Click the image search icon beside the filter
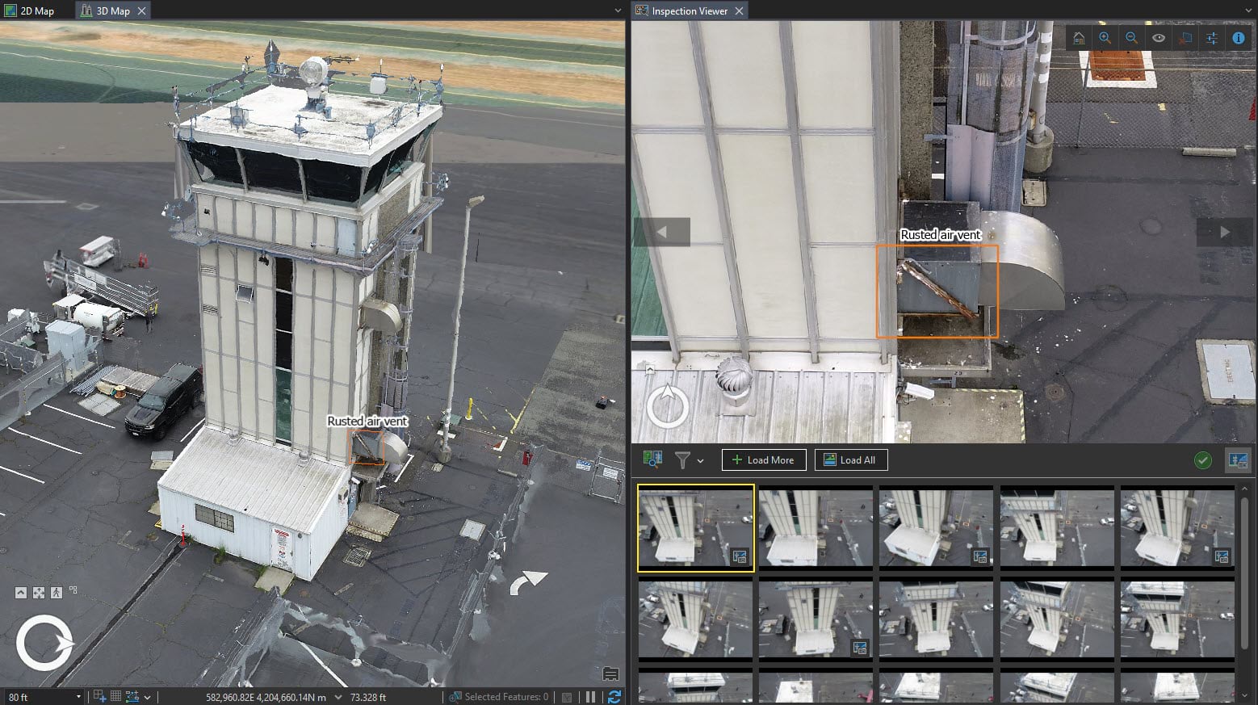The width and height of the screenshot is (1258, 705). point(652,460)
